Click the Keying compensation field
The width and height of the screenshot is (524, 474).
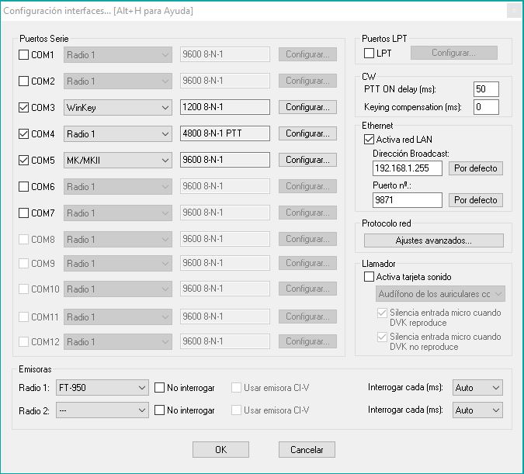point(486,107)
